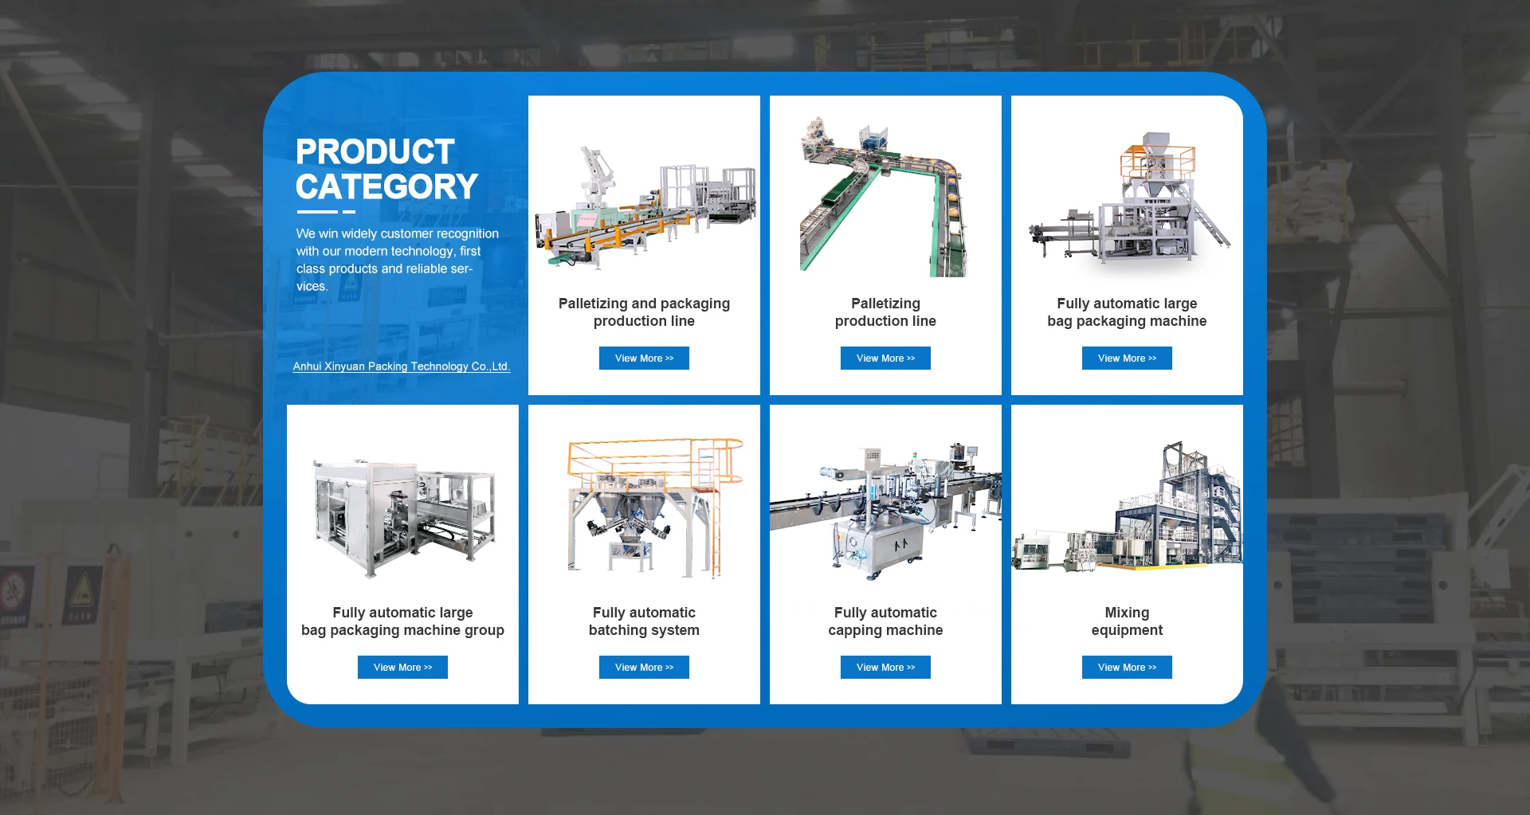
Task: Select the 'Fully automatic batching system' title
Action: (x=644, y=621)
